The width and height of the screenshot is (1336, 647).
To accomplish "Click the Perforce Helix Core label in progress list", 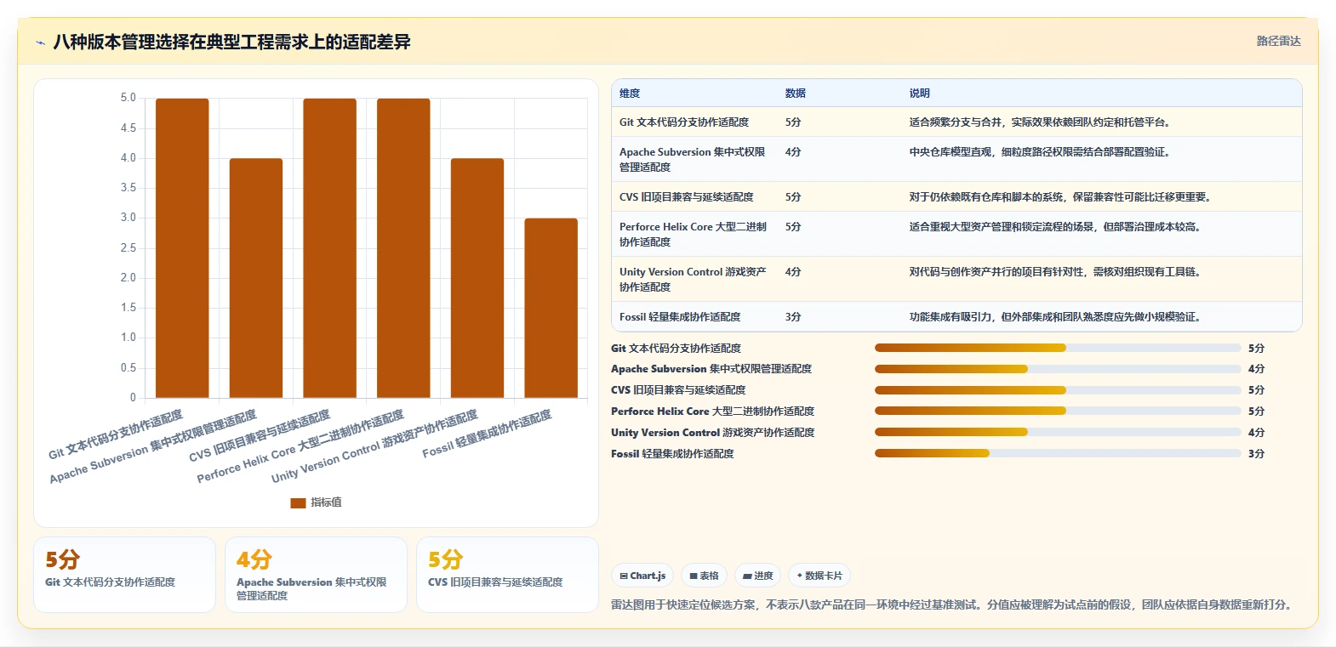I will pos(712,411).
